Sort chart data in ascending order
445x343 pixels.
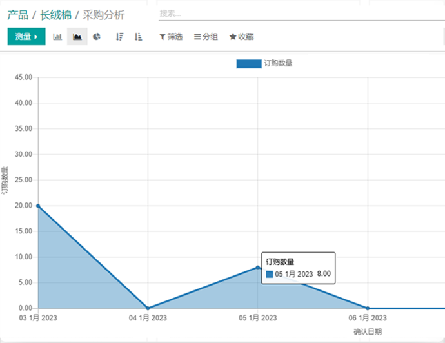click(138, 37)
